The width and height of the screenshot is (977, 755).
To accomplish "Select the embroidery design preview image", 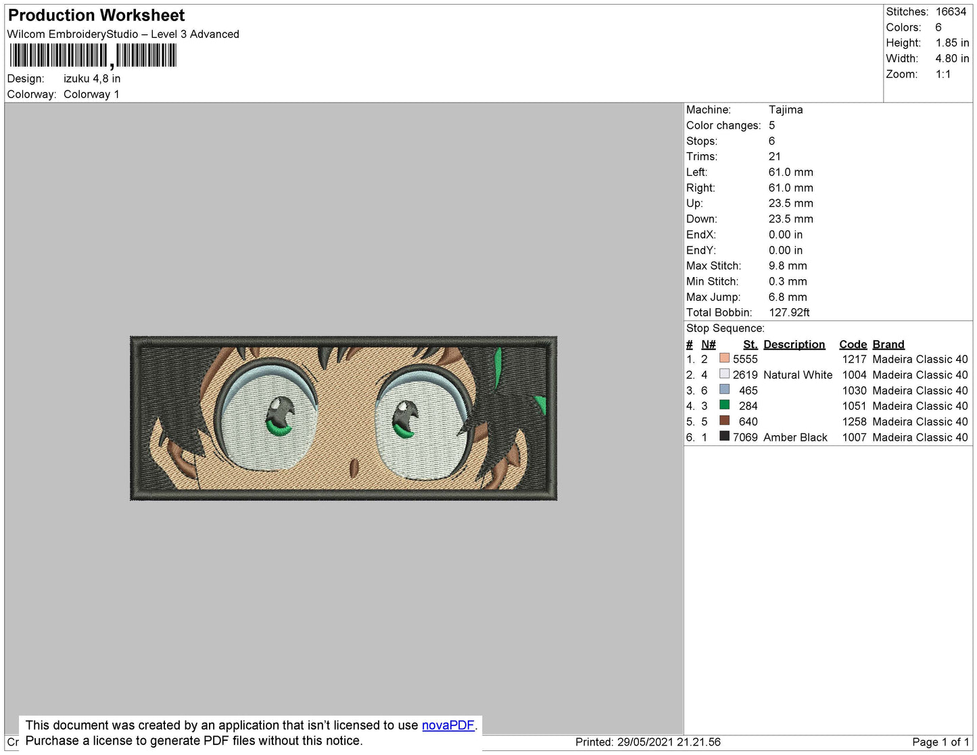I will [343, 418].
